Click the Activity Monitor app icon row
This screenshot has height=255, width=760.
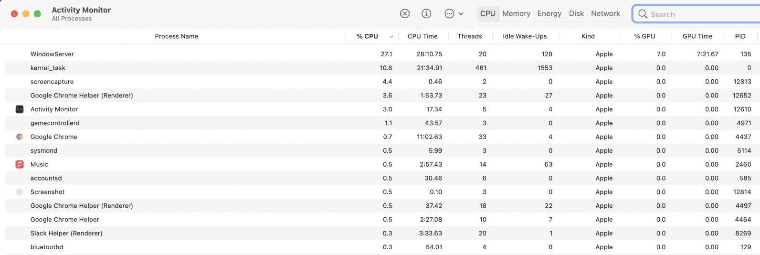tap(20, 109)
